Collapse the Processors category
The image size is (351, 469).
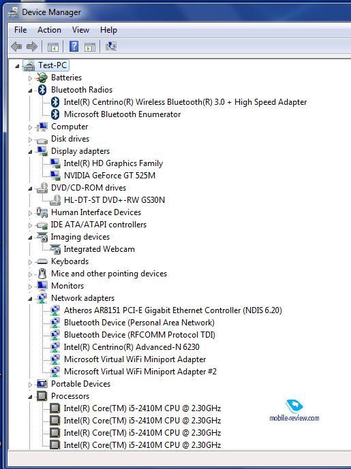pos(30,397)
